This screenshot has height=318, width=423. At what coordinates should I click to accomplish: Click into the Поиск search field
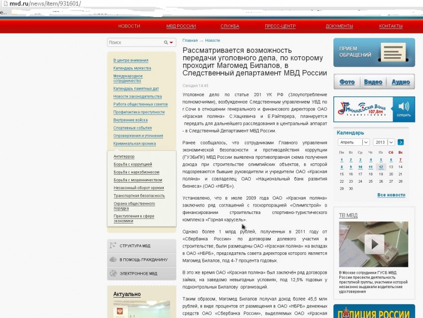134,43
